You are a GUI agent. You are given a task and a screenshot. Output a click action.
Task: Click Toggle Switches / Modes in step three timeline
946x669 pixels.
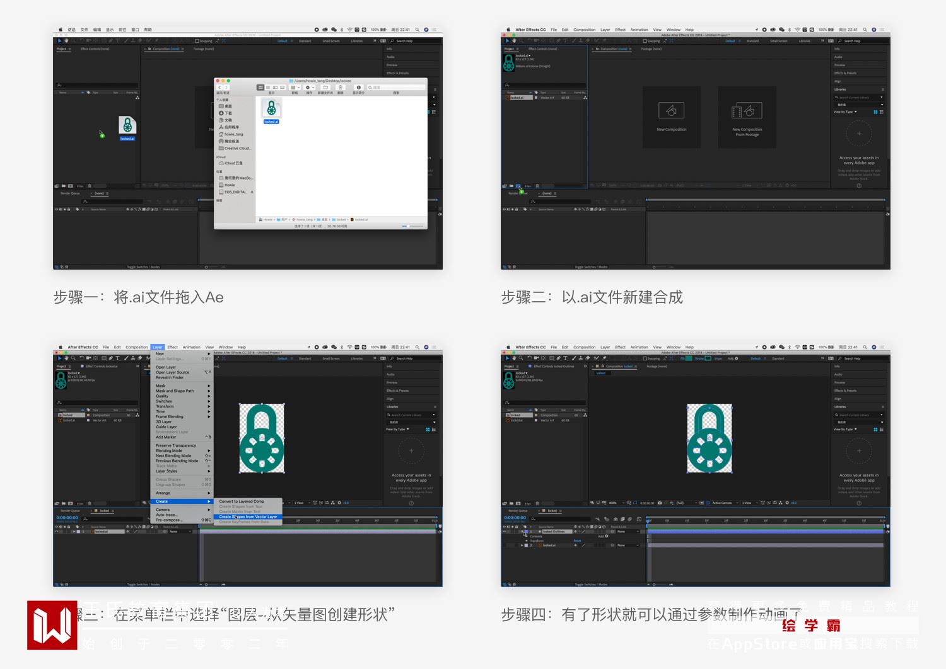click(x=143, y=584)
